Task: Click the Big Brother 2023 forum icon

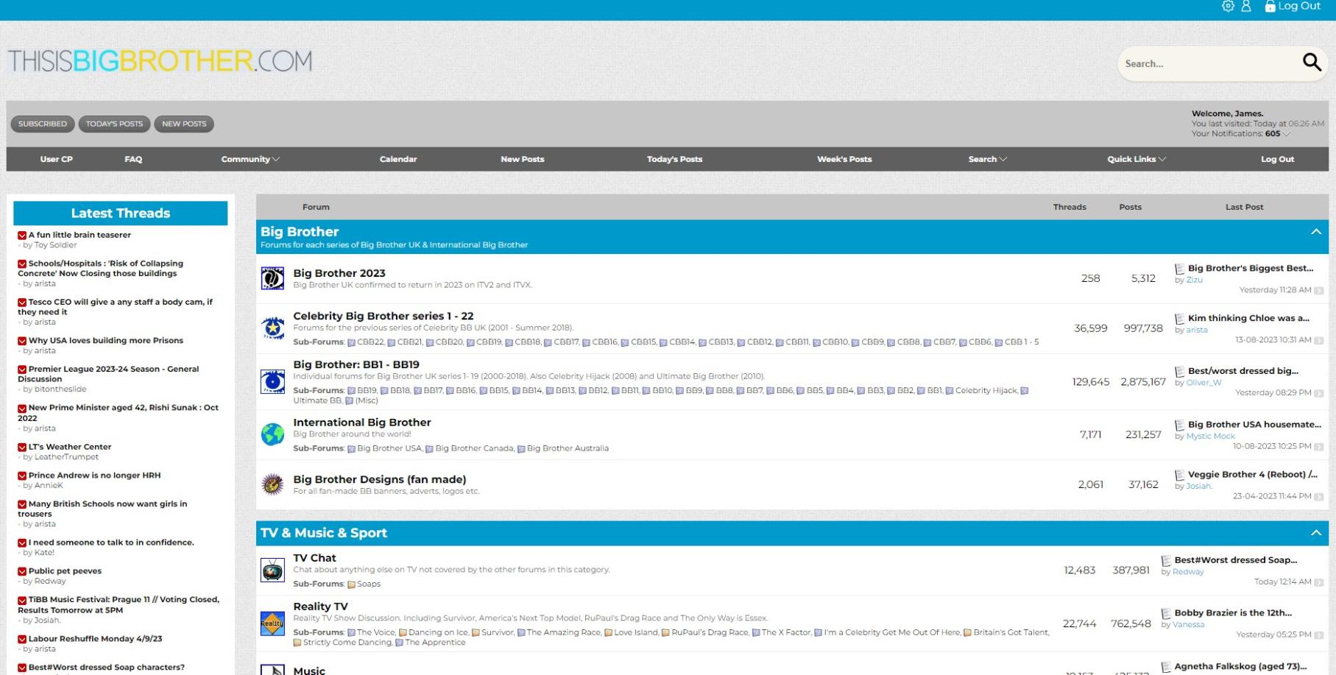Action: [272, 278]
